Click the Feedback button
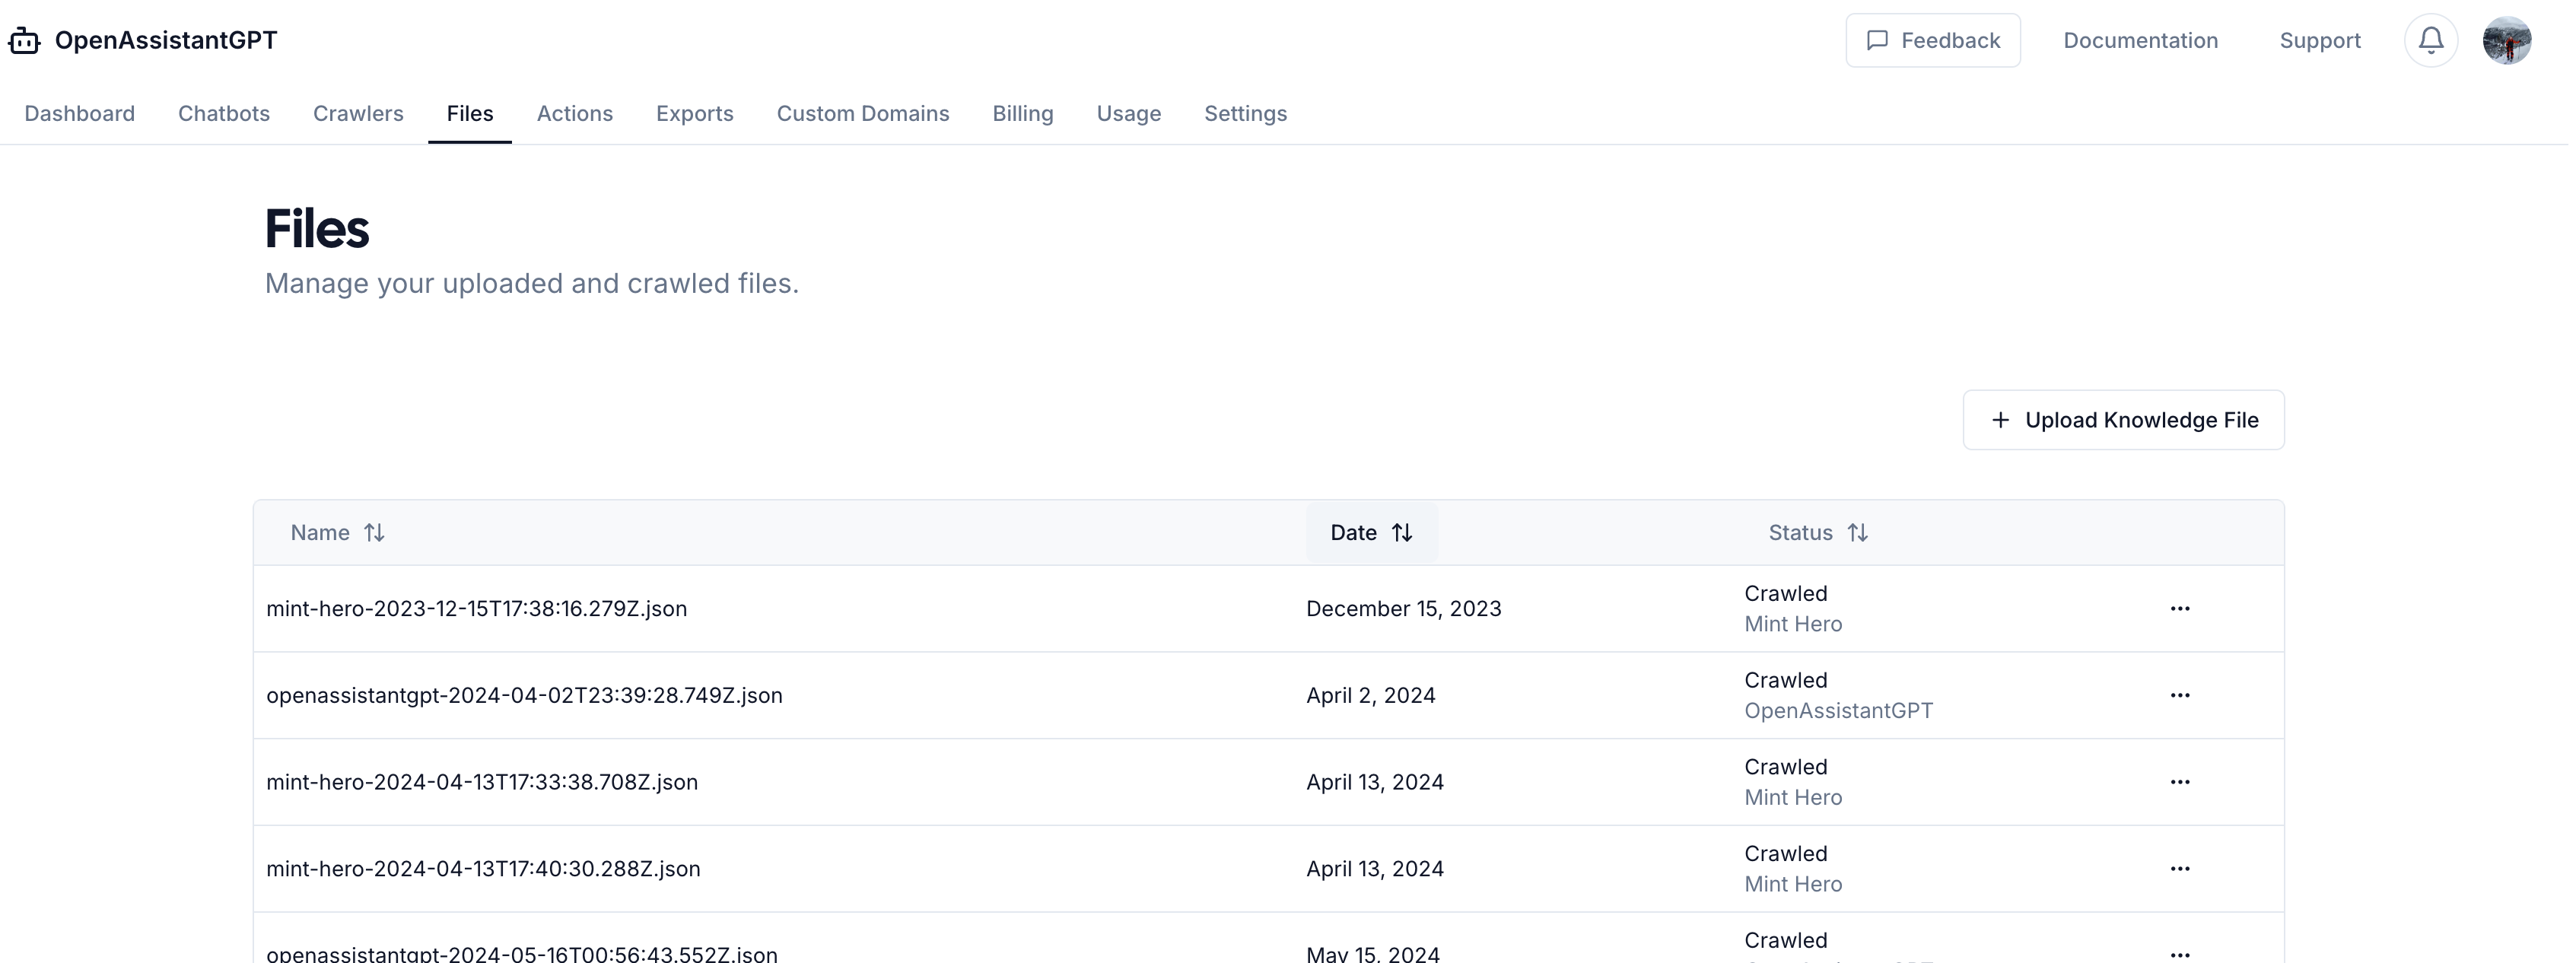2576x963 pixels. tap(1932, 40)
